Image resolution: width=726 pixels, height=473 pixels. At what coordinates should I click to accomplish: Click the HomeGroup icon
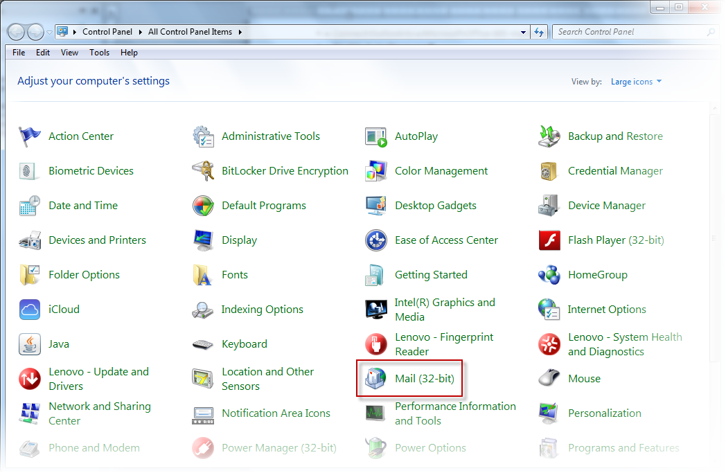click(549, 275)
